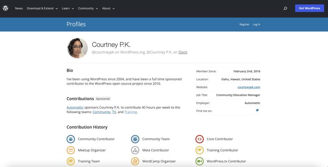Click the Bio heading
Image resolution: width=328 pixels, height=167 pixels.
(70, 71)
